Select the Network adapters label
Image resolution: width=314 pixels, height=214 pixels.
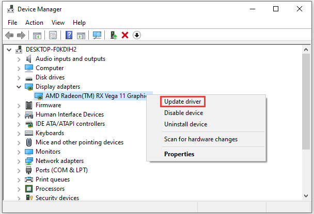coord(60,161)
